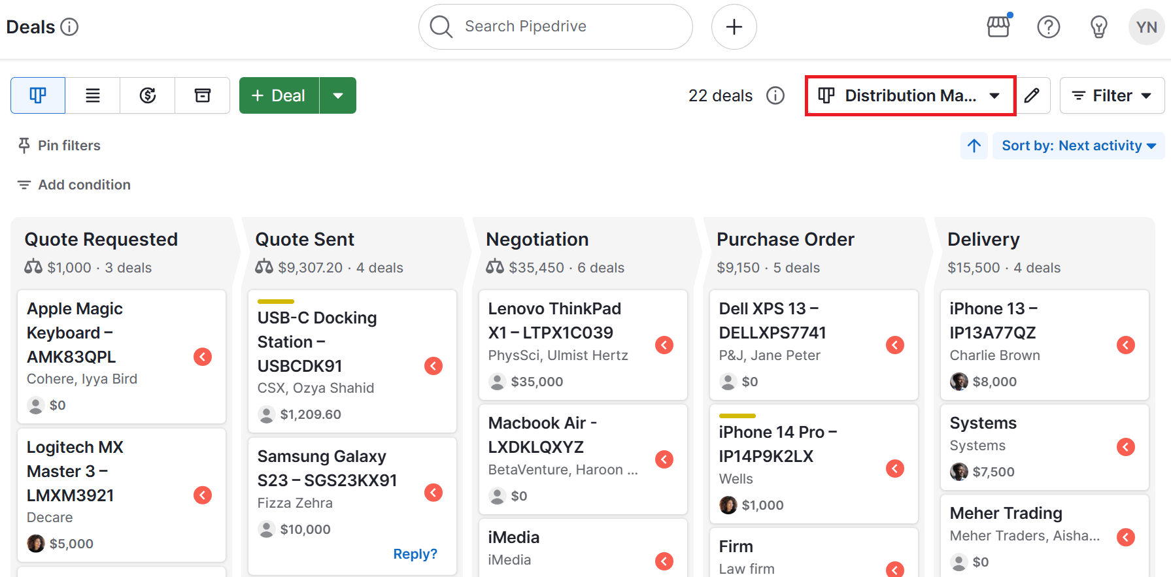1171x577 pixels.
Task: Open the Filter dropdown
Action: 1112,95
